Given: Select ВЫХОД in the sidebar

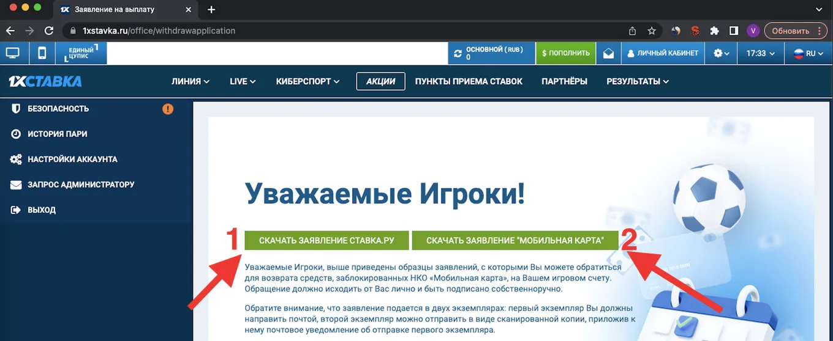Looking at the screenshot, I should pos(42,210).
